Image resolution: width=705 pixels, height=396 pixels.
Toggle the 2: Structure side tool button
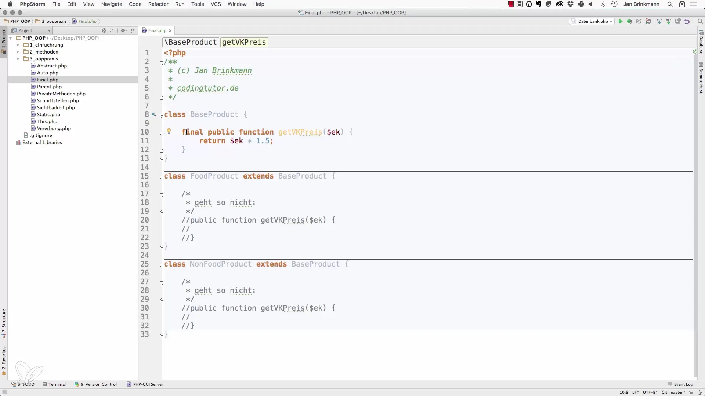[x=4, y=323]
